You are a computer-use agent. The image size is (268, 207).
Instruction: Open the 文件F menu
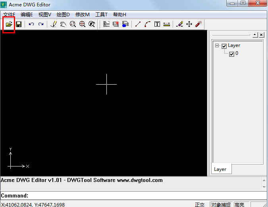pyautogui.click(x=9, y=15)
